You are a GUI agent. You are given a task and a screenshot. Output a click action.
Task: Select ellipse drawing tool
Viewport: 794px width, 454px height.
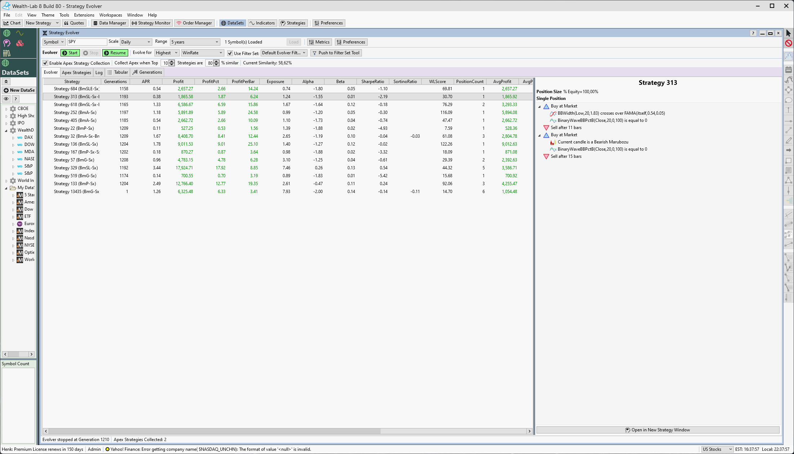788,100
